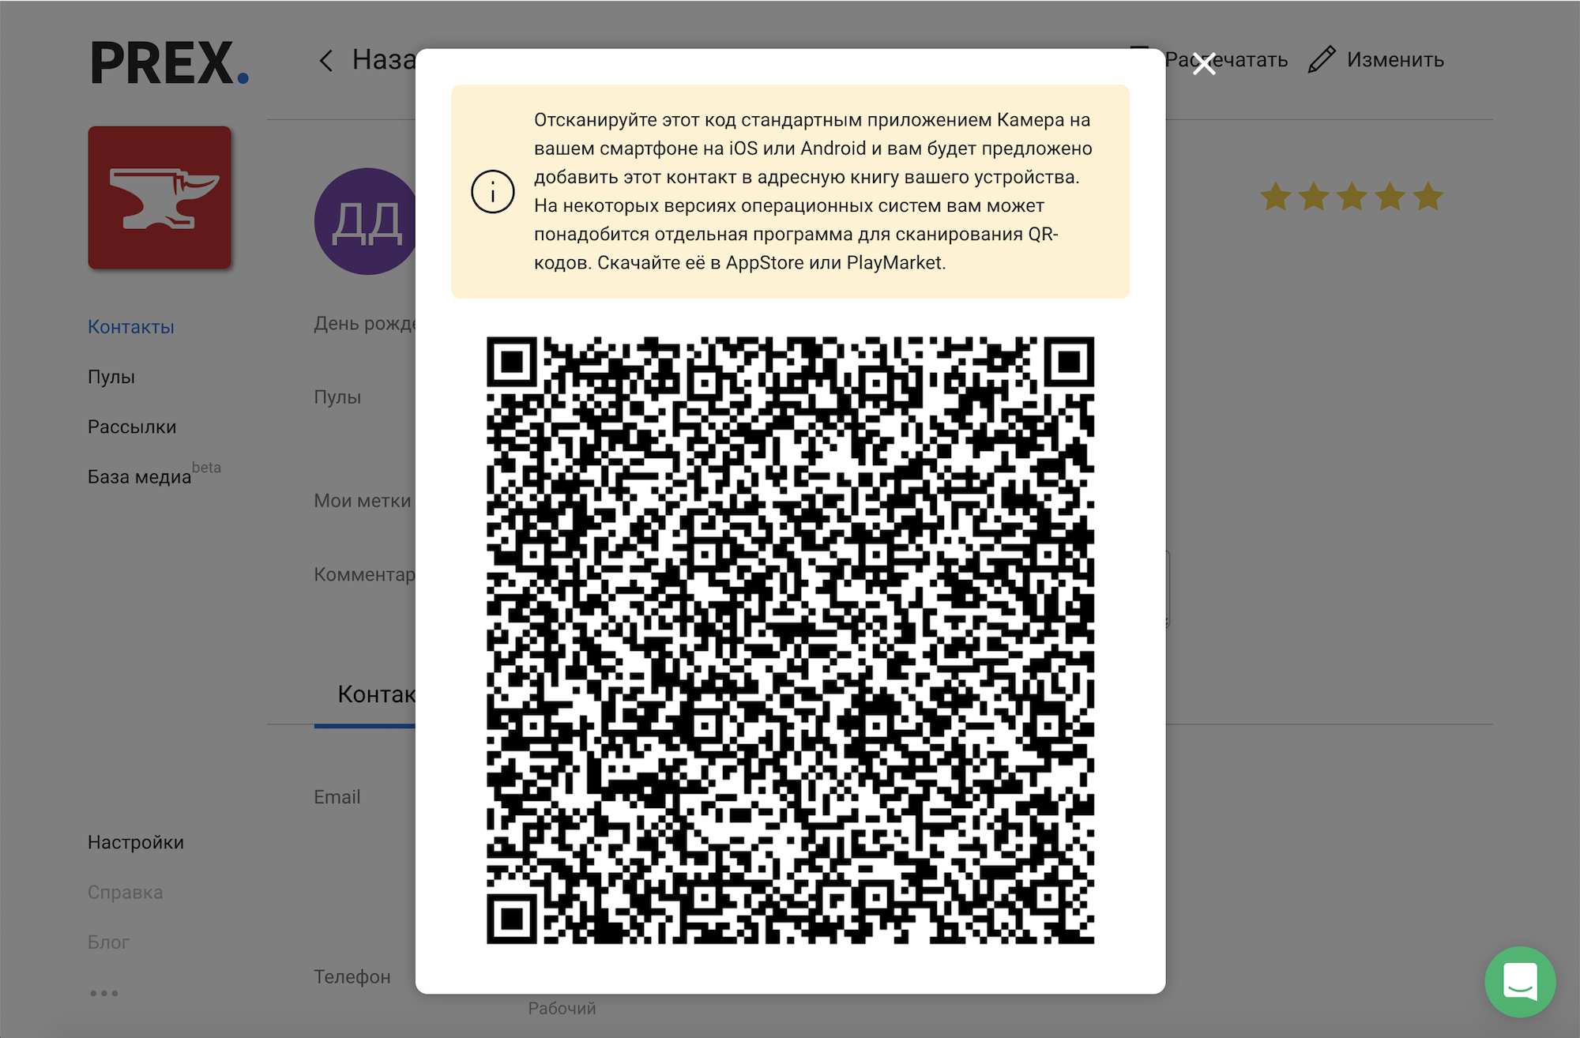Set rating with the first star

pos(1276,197)
